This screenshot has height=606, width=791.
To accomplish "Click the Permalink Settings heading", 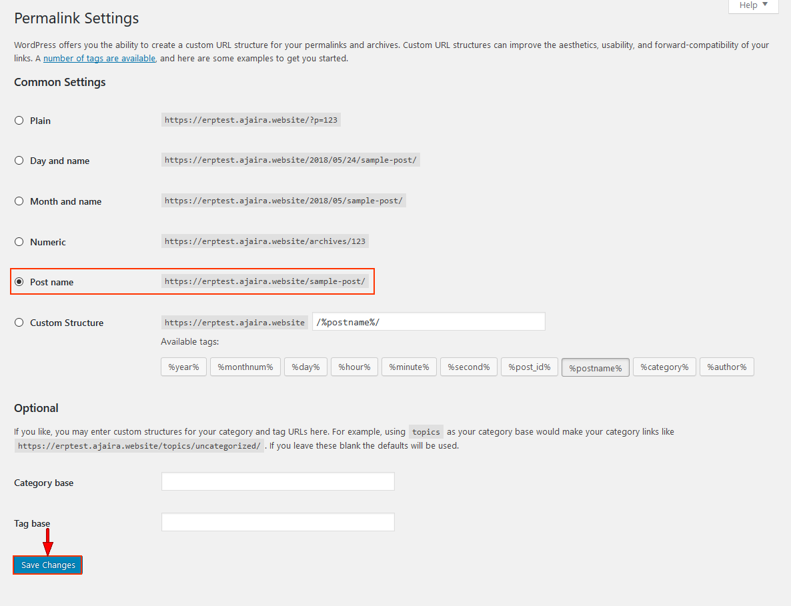I will coord(77,18).
